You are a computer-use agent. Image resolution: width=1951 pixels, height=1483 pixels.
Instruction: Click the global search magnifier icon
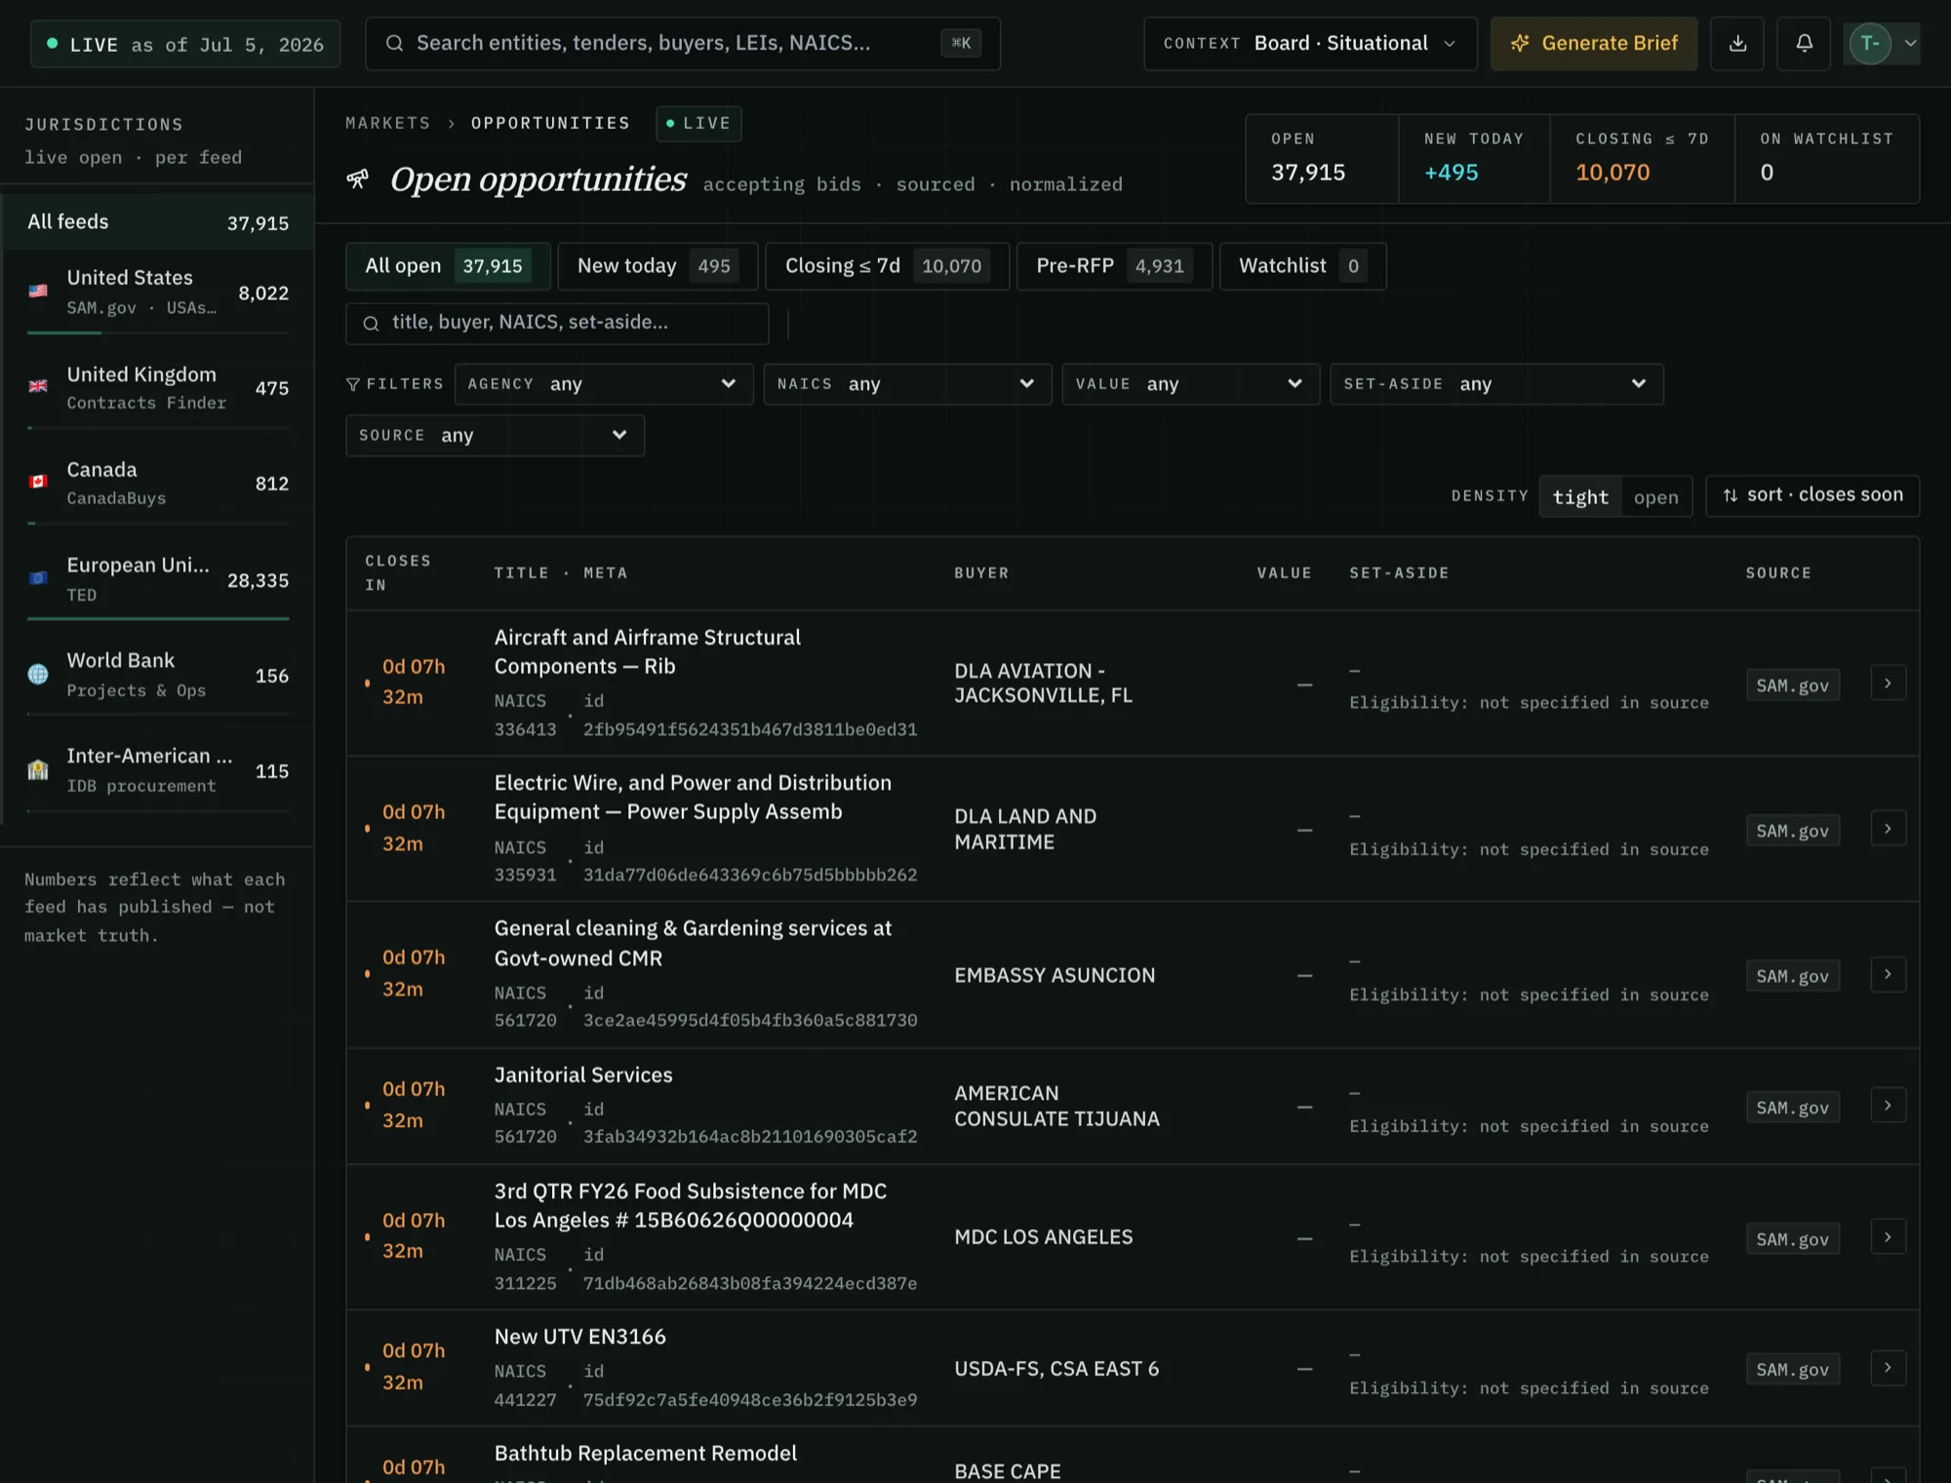pos(394,43)
